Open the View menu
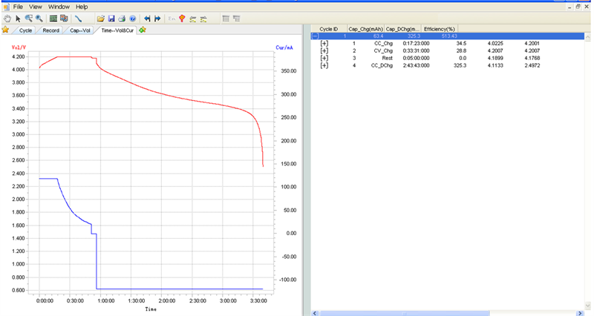594x316 pixels. click(x=35, y=7)
